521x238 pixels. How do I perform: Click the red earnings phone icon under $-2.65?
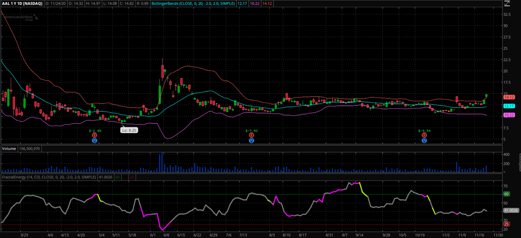tap(94, 135)
